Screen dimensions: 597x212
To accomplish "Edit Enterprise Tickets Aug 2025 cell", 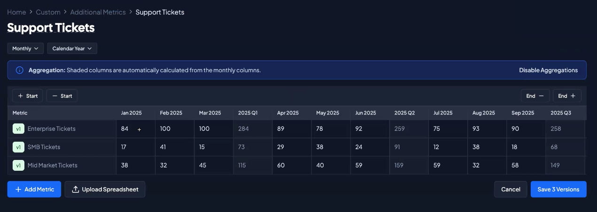I will pyautogui.click(x=487, y=129).
